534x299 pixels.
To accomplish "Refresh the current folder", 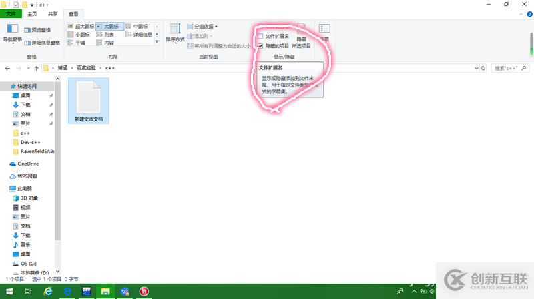I will tap(483, 68).
